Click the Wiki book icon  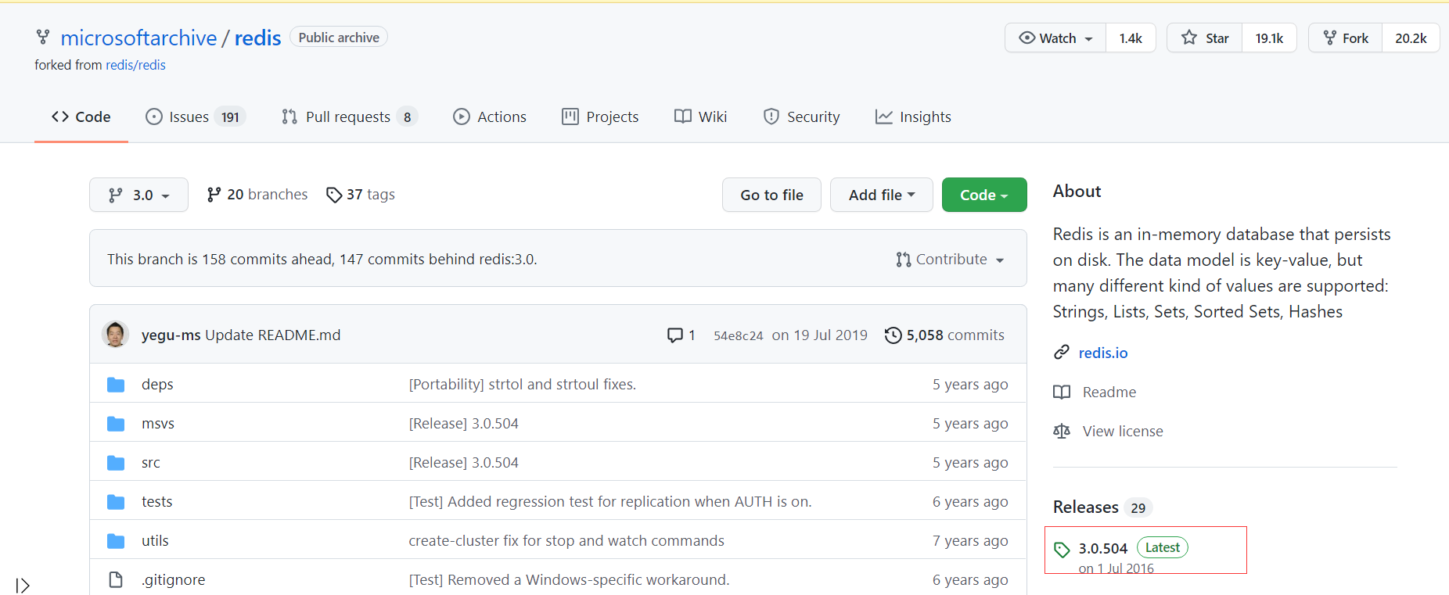coord(683,116)
